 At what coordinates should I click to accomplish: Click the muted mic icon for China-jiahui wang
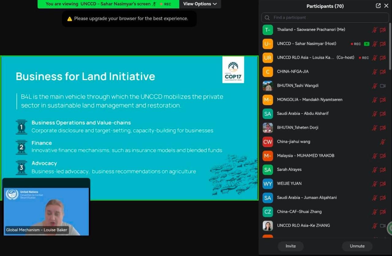point(383,142)
